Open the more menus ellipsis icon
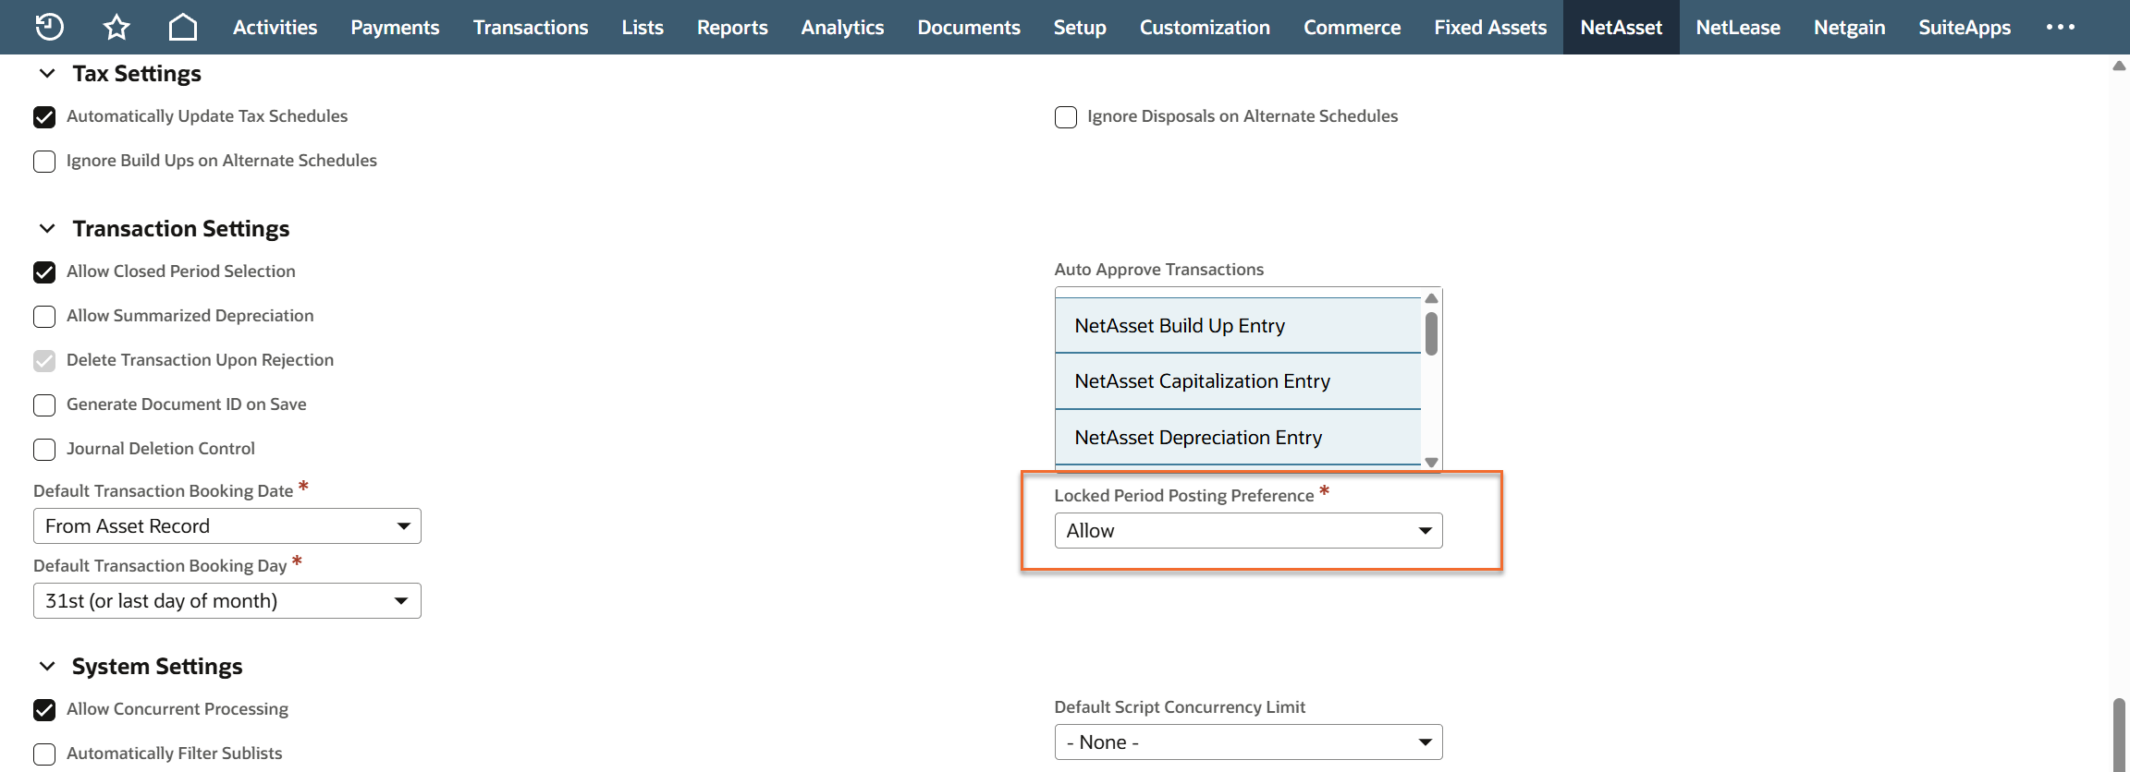 [x=2060, y=27]
